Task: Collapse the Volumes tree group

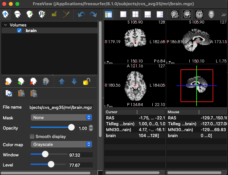Action: tap(5, 25)
